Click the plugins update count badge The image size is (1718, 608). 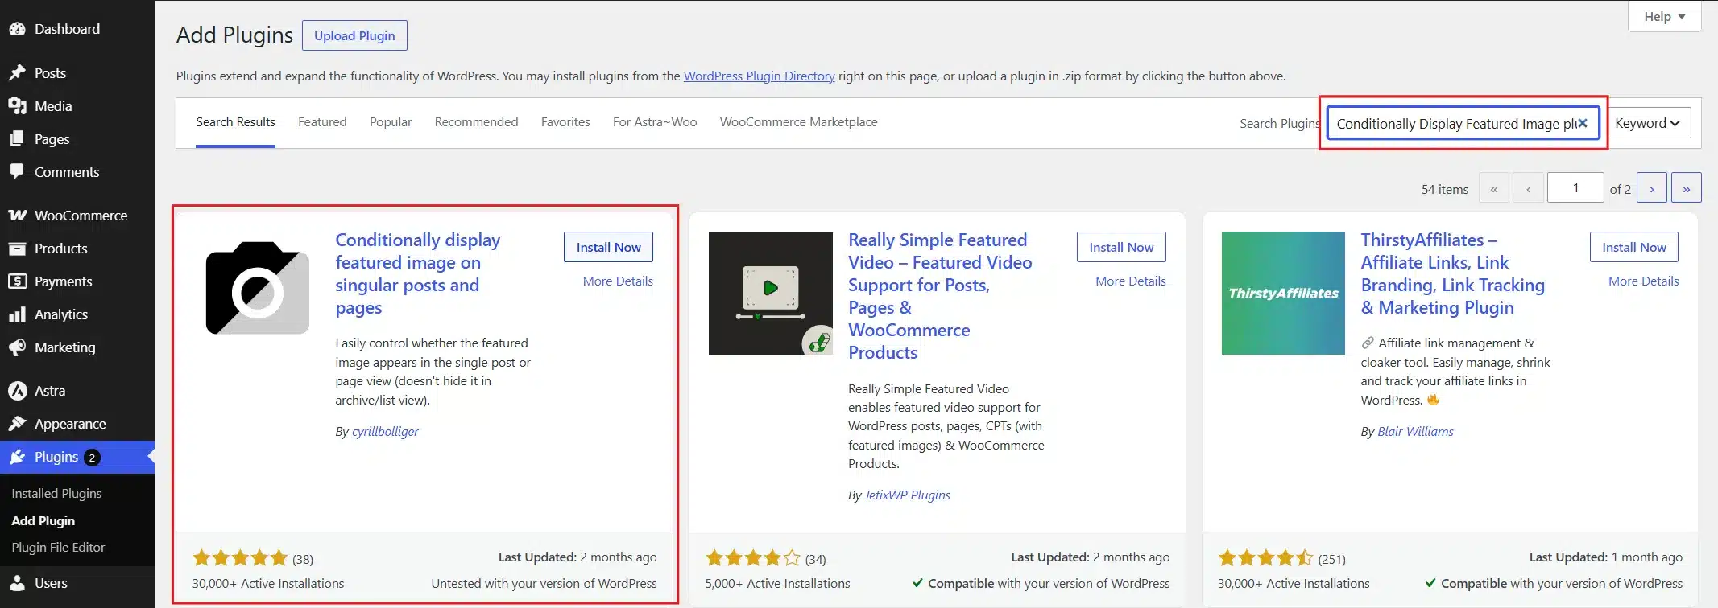pos(92,458)
